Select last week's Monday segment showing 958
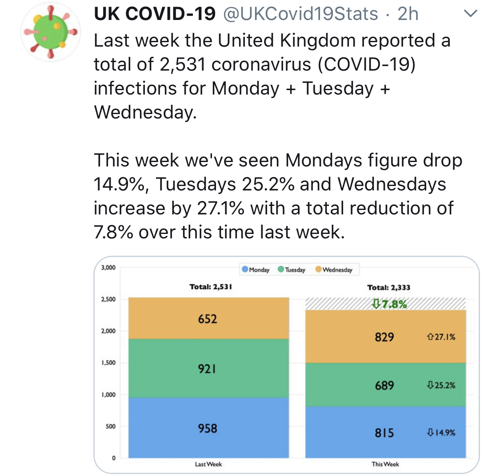Viewport: 500px width, 475px height. (x=208, y=428)
